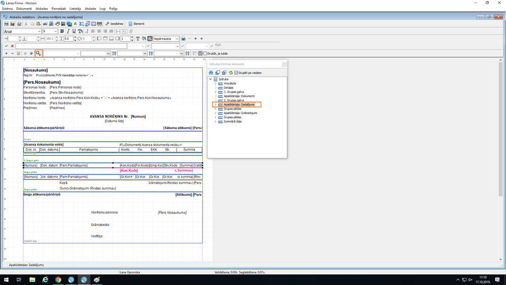Toggle the Drukāt, ja tukšs checkbox

pyautogui.click(x=205, y=54)
